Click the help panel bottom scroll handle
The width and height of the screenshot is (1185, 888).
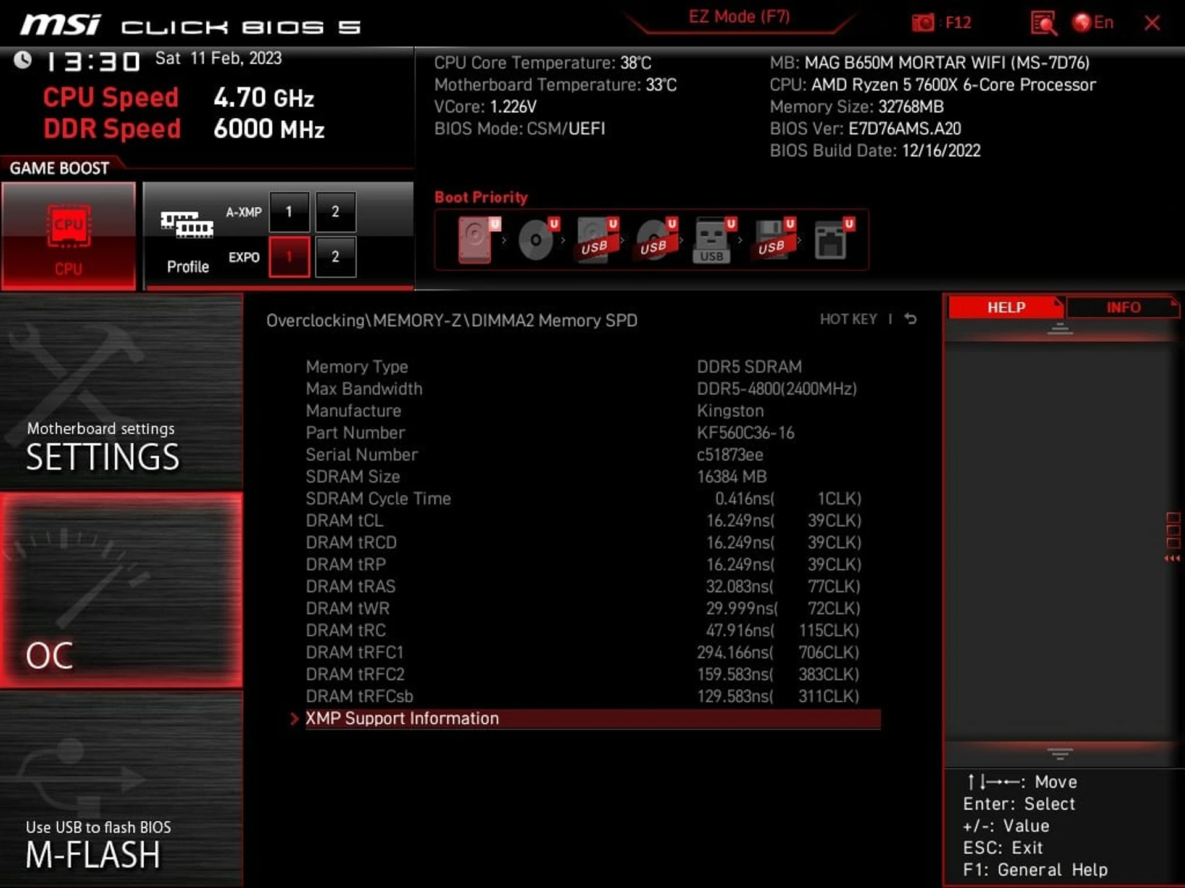click(1060, 754)
